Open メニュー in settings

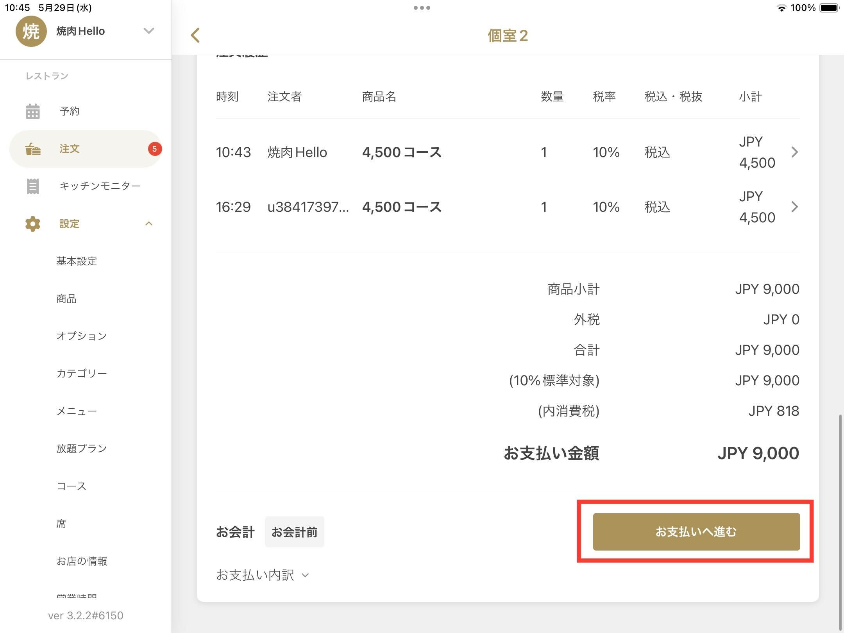pos(77,411)
